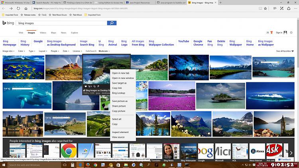Open Calculator from the taskbar
This screenshot has width=299, height=168.
tap(73, 165)
